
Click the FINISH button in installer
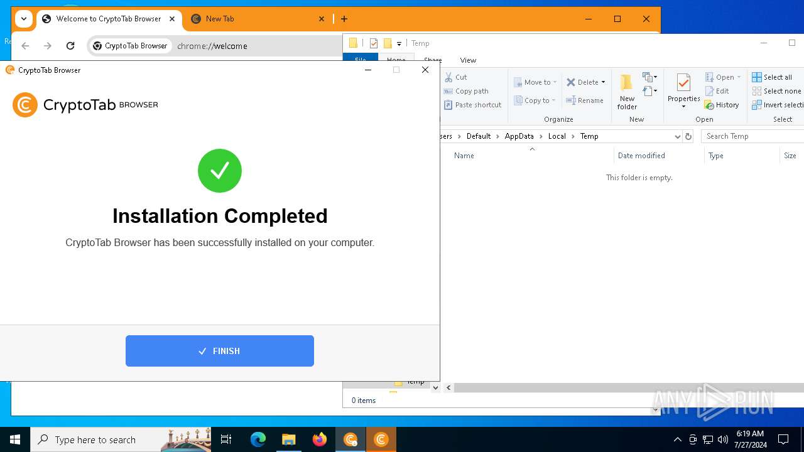point(220,351)
